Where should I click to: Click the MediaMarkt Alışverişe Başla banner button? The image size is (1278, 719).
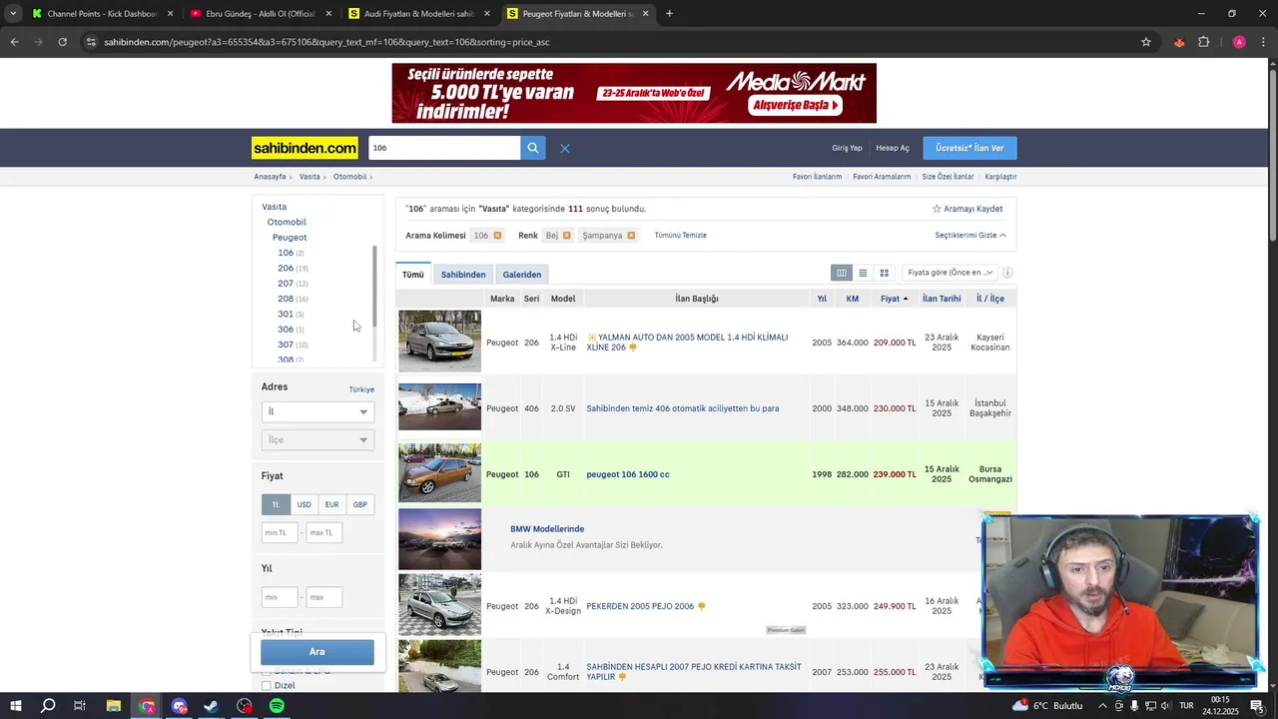[x=797, y=105]
